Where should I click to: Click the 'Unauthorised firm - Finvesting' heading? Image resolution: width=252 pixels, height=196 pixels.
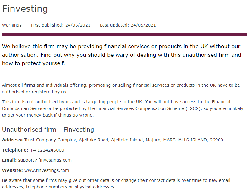pos(48,130)
